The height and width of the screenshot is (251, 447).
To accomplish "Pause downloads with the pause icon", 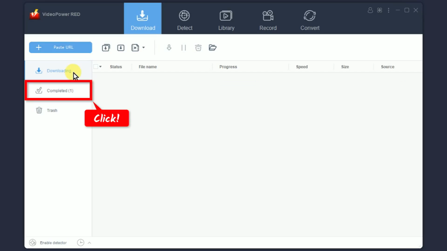I will click(184, 47).
